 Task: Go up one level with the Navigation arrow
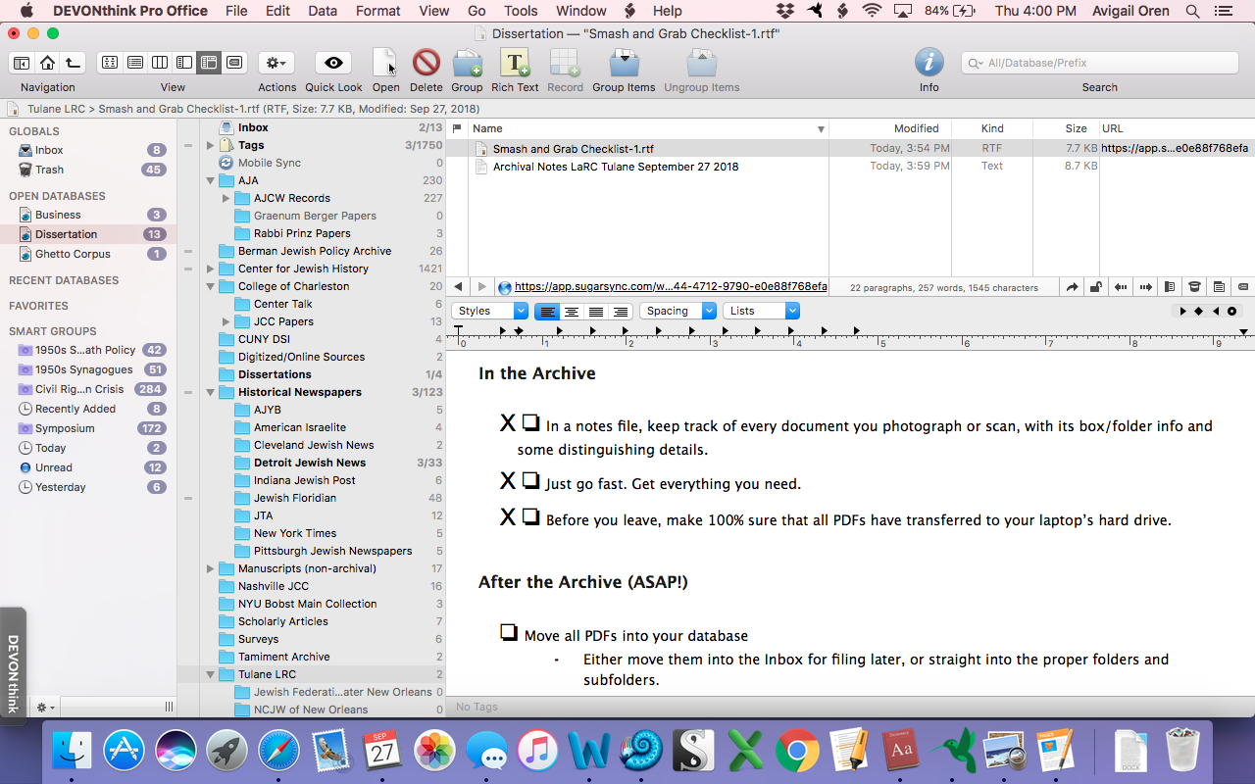click(74, 63)
